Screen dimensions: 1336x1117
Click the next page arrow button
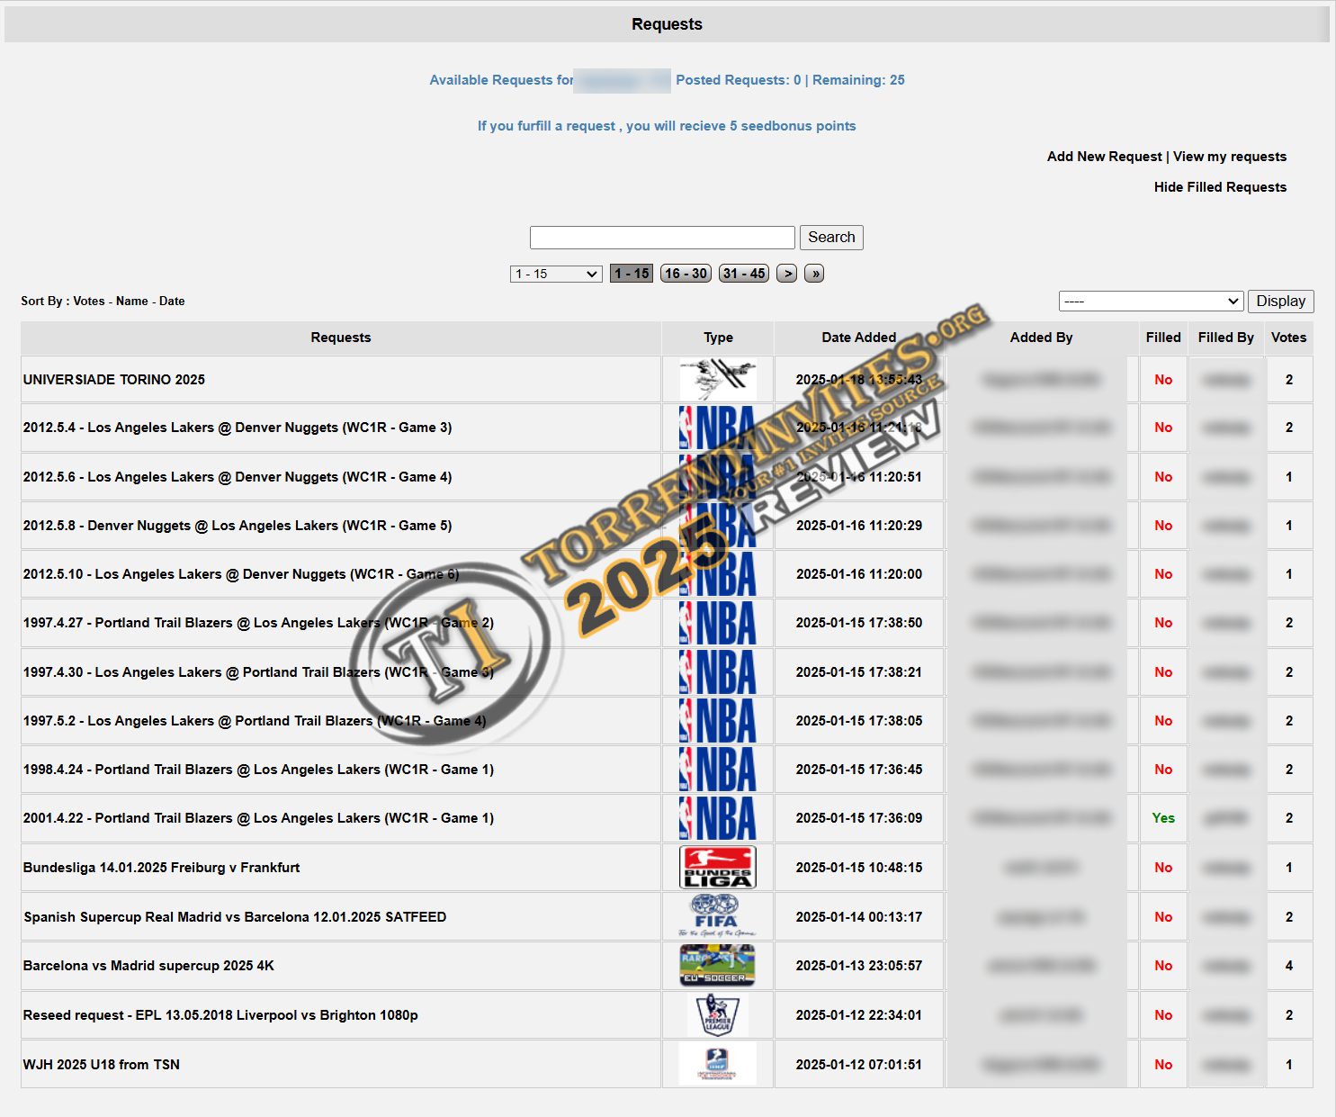click(x=787, y=274)
